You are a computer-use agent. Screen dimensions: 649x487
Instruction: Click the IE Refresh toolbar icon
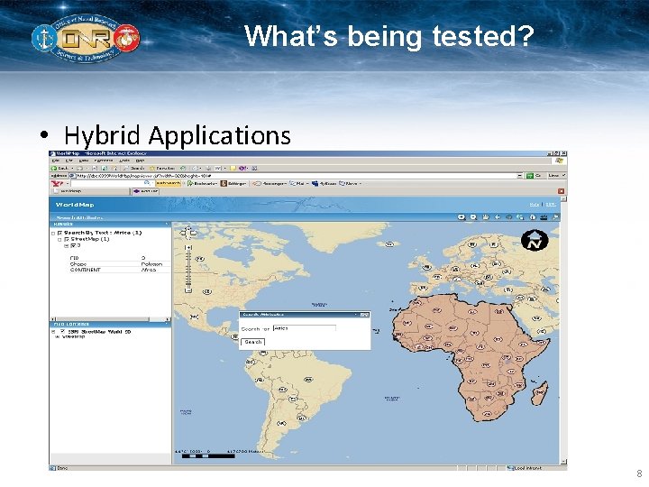pos(105,169)
